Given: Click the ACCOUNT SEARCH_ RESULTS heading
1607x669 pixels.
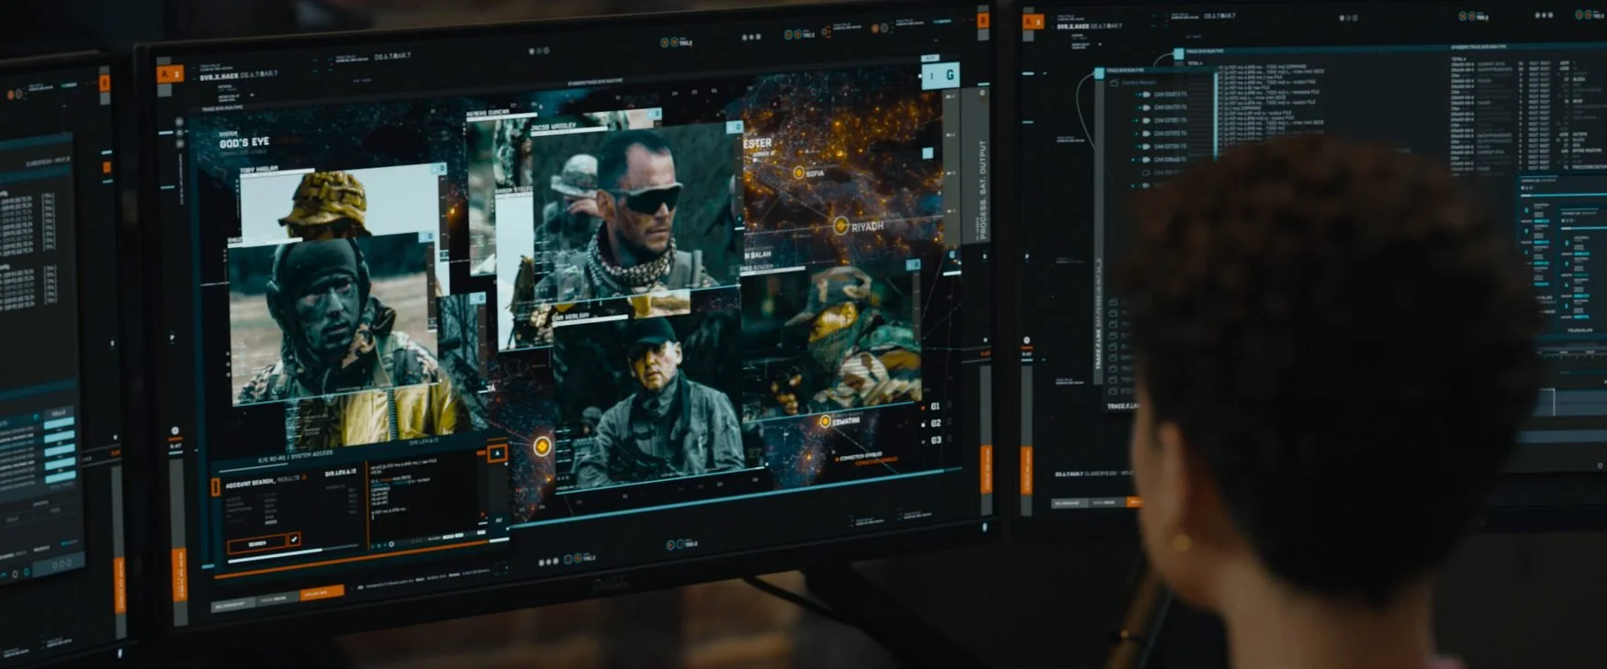Looking at the screenshot, I should pos(264,481).
